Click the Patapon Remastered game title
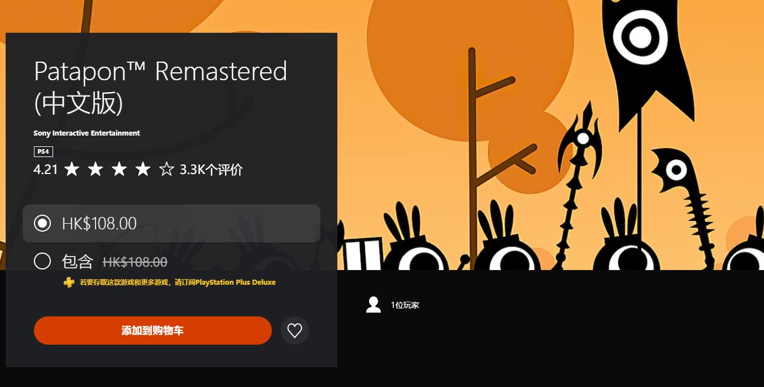The height and width of the screenshot is (387, 764). (160, 87)
